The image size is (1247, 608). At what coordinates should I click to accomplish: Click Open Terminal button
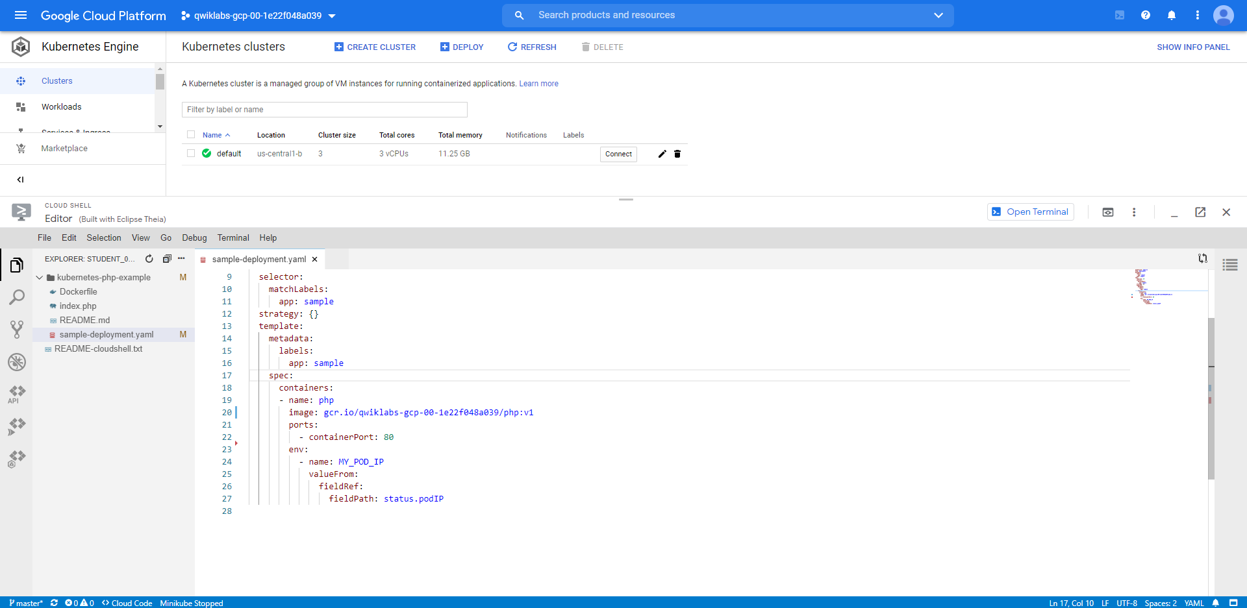[1031, 212]
